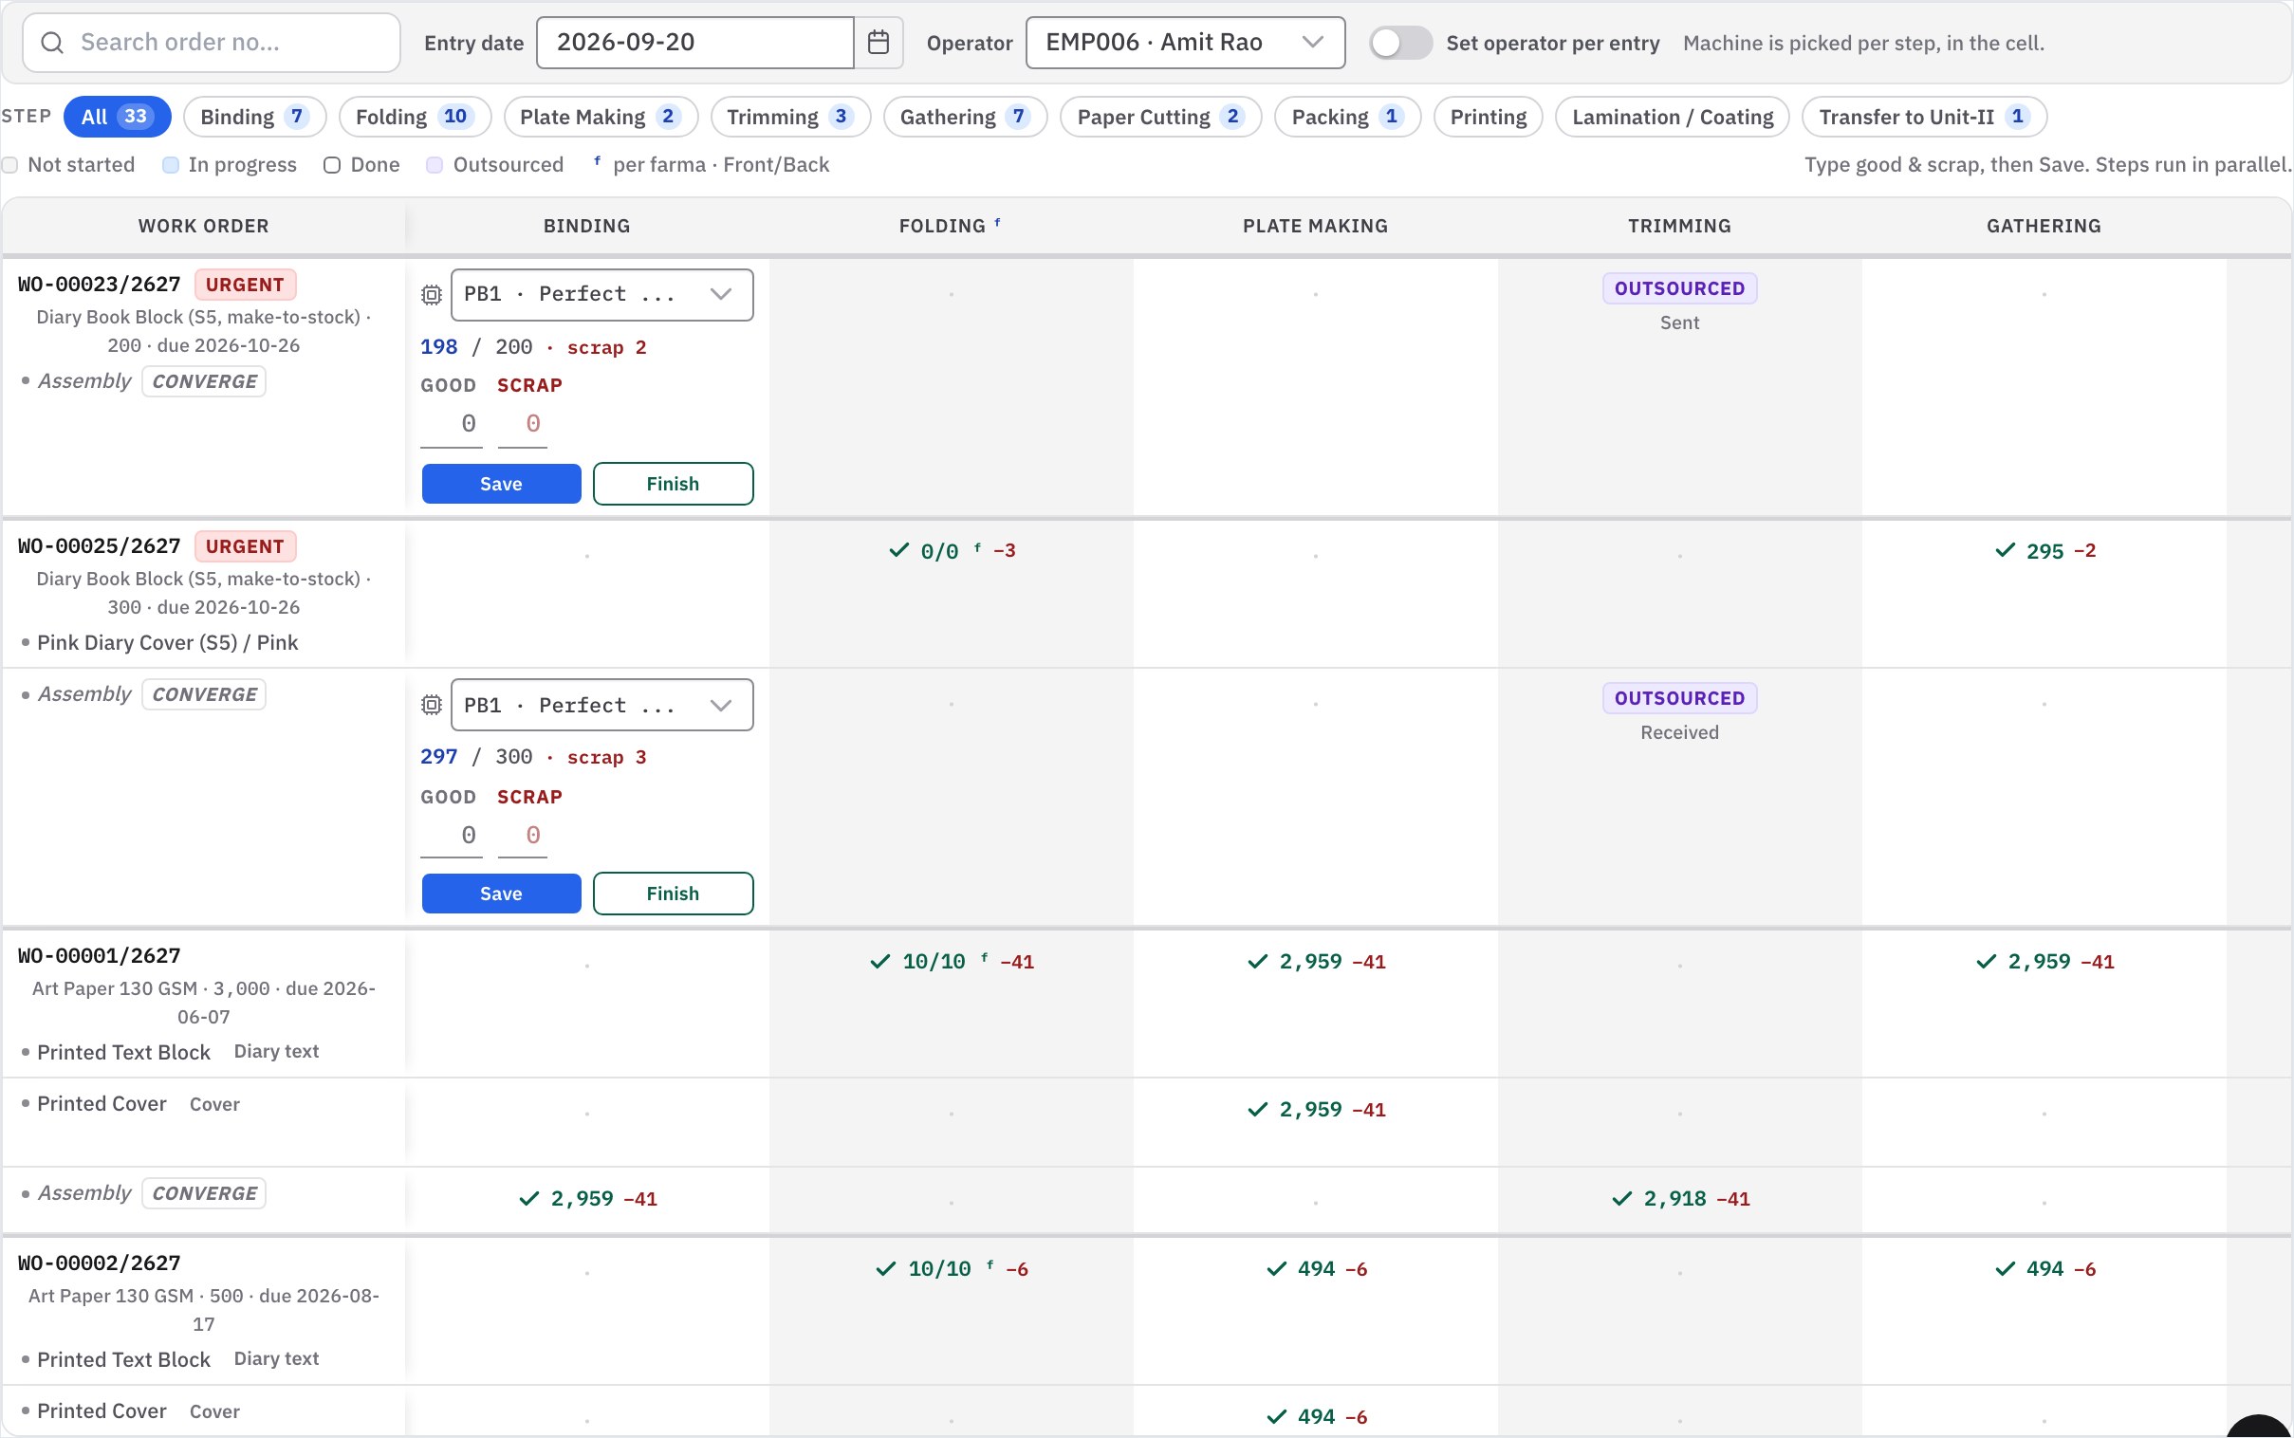Click WO-00002/2627 work order number
This screenshot has width=2294, height=1438.
click(x=99, y=1263)
